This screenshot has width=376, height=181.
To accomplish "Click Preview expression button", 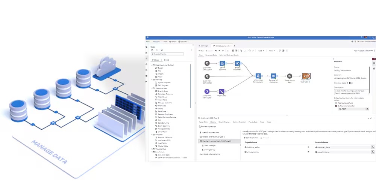I will click(208, 127).
